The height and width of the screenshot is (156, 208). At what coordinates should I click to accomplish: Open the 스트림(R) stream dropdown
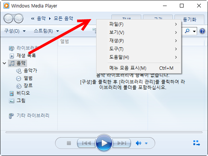47,31
